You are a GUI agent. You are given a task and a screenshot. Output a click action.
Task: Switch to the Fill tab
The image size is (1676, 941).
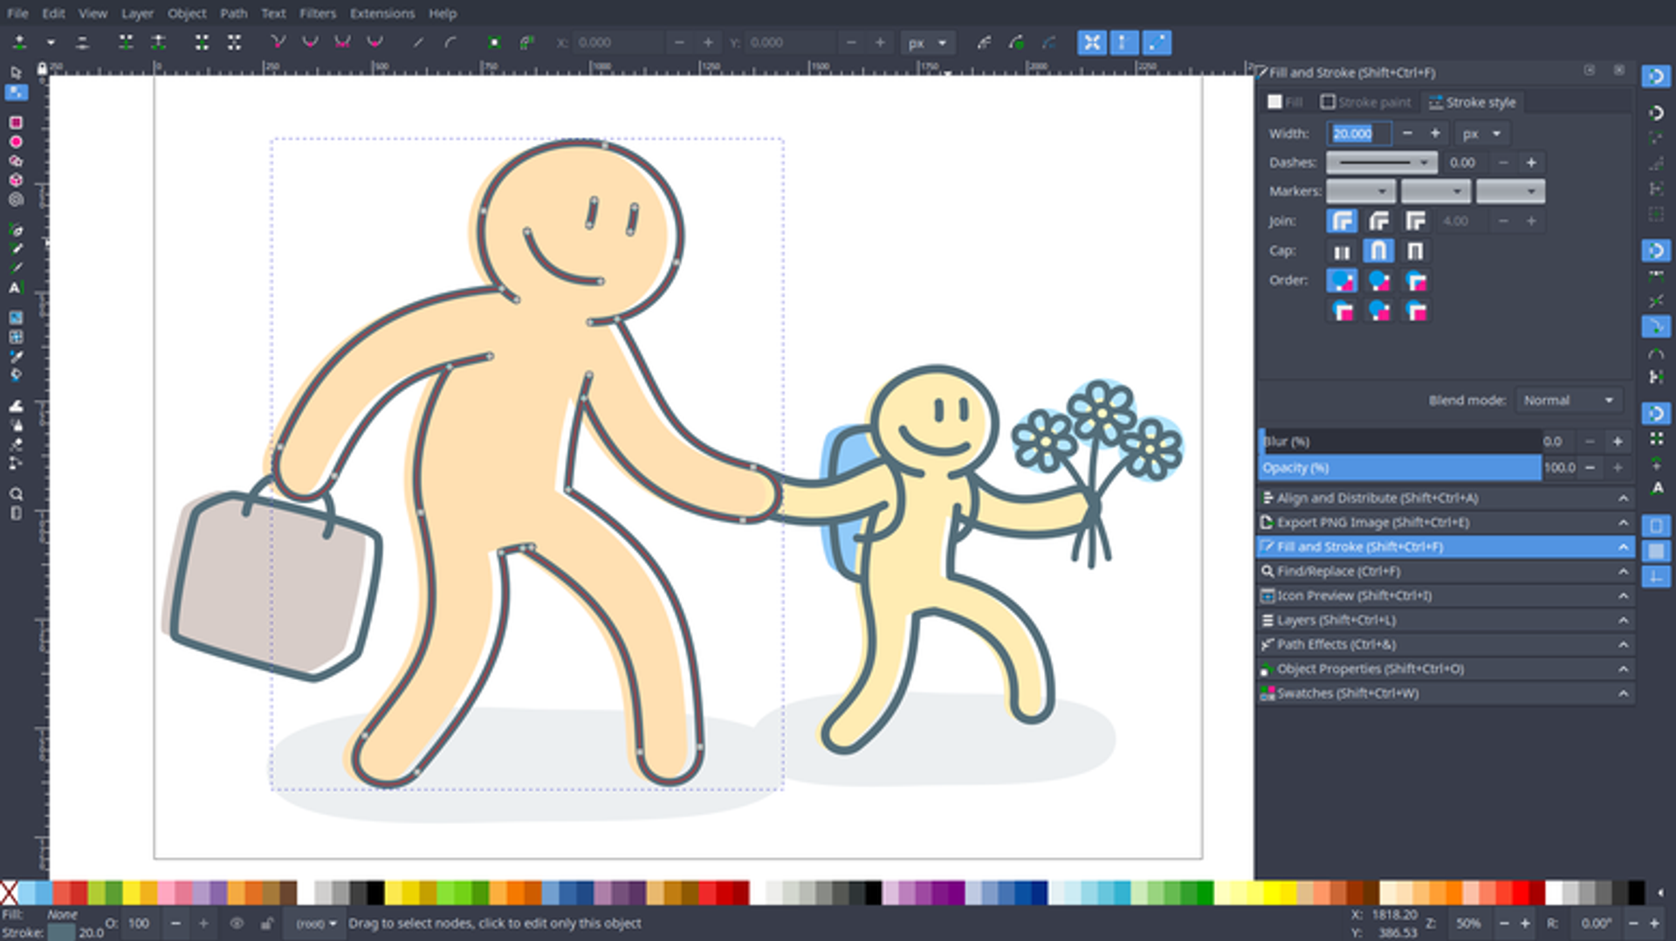[x=1286, y=102]
